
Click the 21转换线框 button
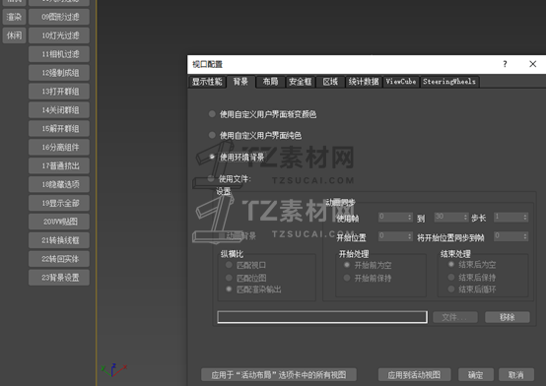(x=59, y=240)
